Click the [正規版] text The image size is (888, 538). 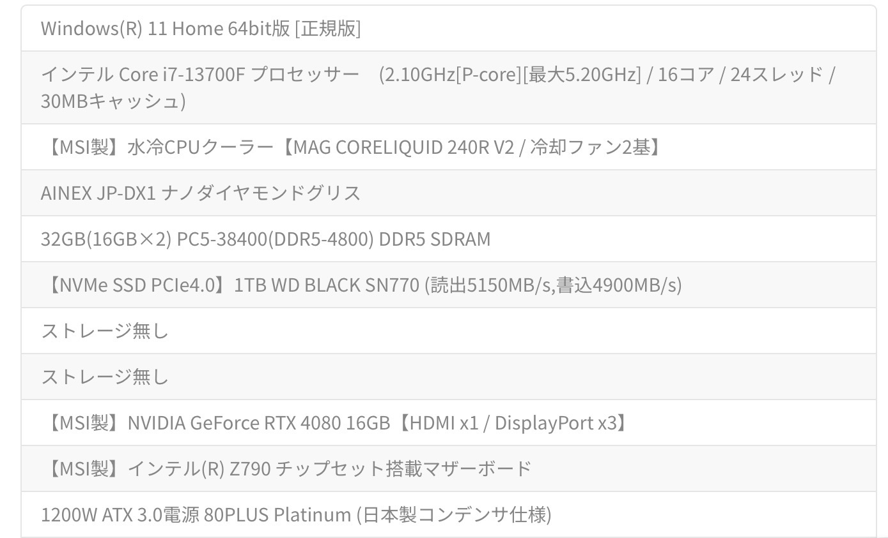[x=327, y=29]
